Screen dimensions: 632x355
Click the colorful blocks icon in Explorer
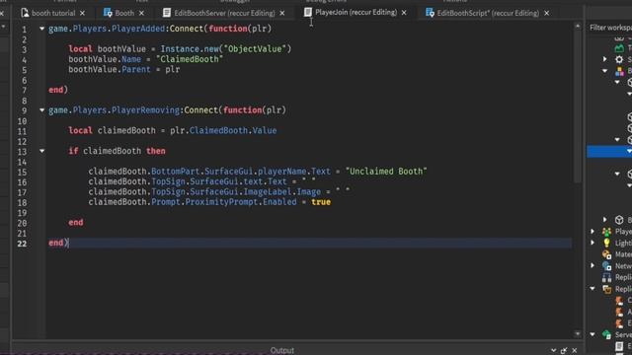619,71
